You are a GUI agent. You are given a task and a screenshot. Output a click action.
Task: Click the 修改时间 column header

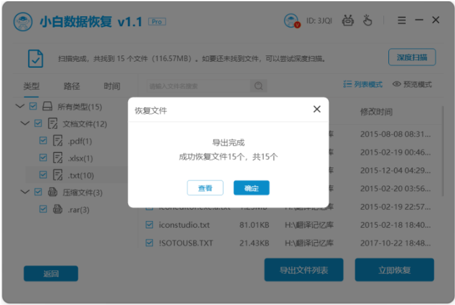(377, 111)
